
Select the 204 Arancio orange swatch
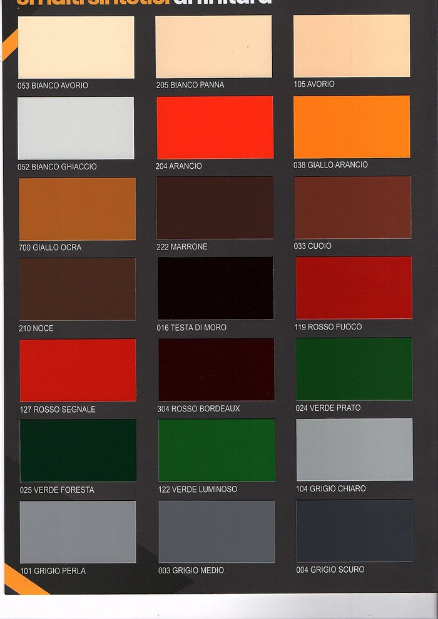[215, 128]
